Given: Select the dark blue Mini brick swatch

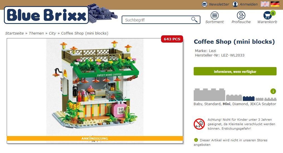Looking at the screenshot, I should point(248,98).
